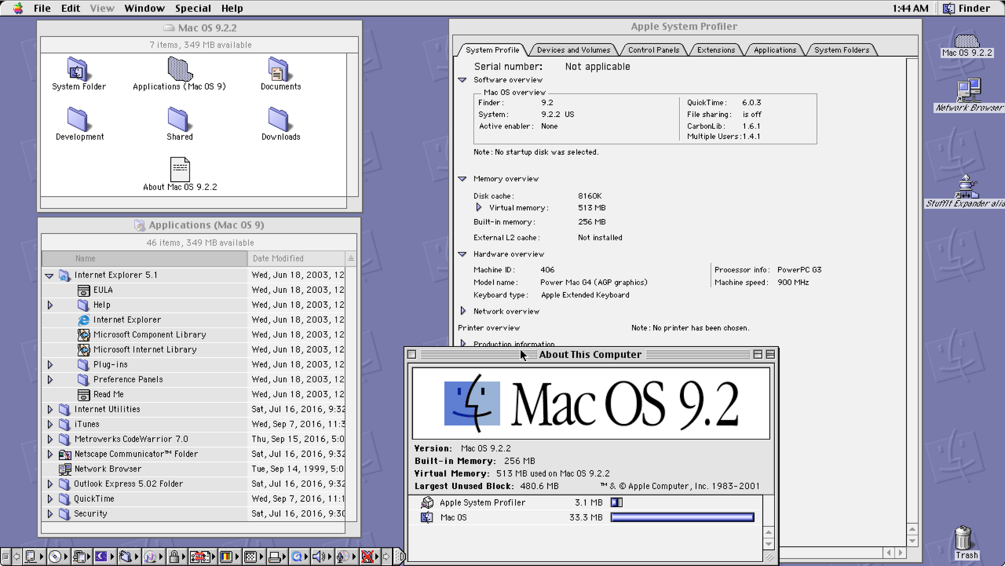The width and height of the screenshot is (1005, 566).
Task: Expand the Network overview section
Action: point(462,310)
